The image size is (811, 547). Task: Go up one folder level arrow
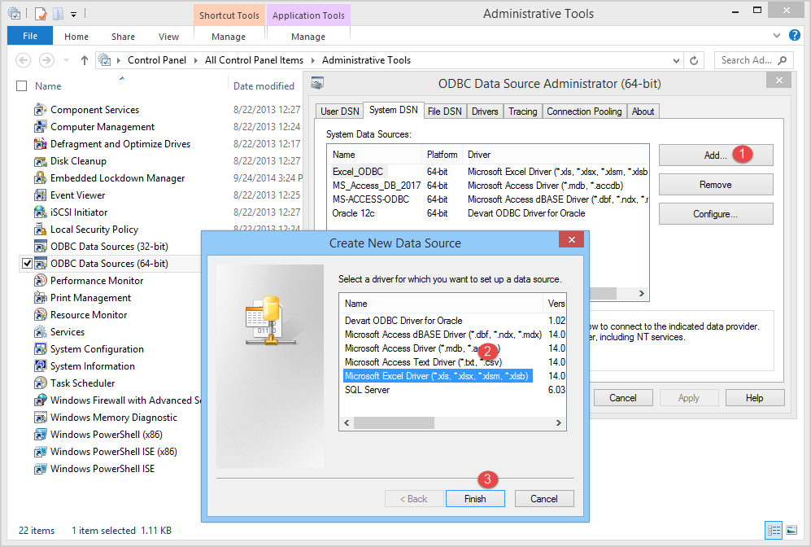[85, 60]
